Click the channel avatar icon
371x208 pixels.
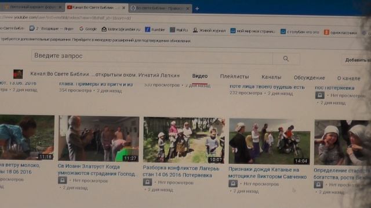coord(18,74)
